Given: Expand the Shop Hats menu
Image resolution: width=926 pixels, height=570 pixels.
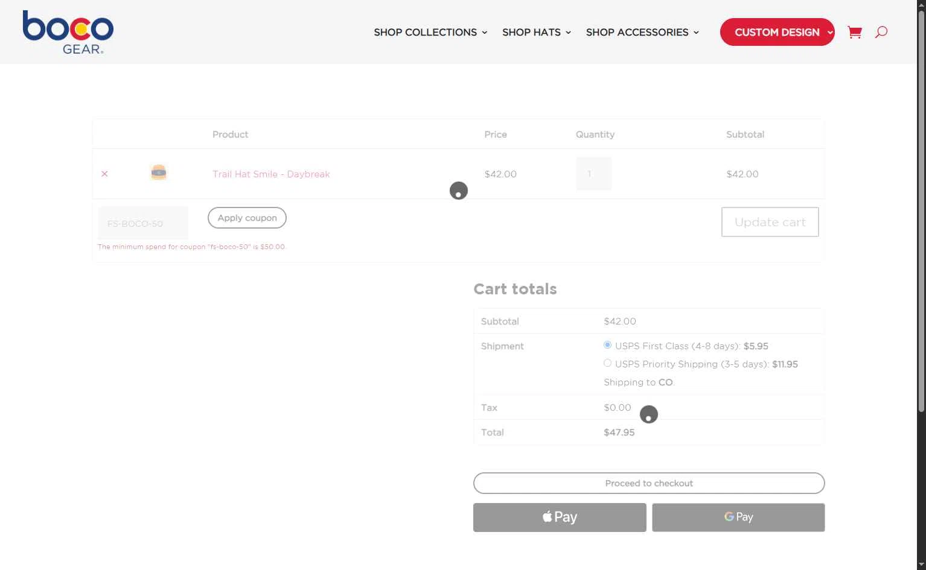Looking at the screenshot, I should coord(537,33).
